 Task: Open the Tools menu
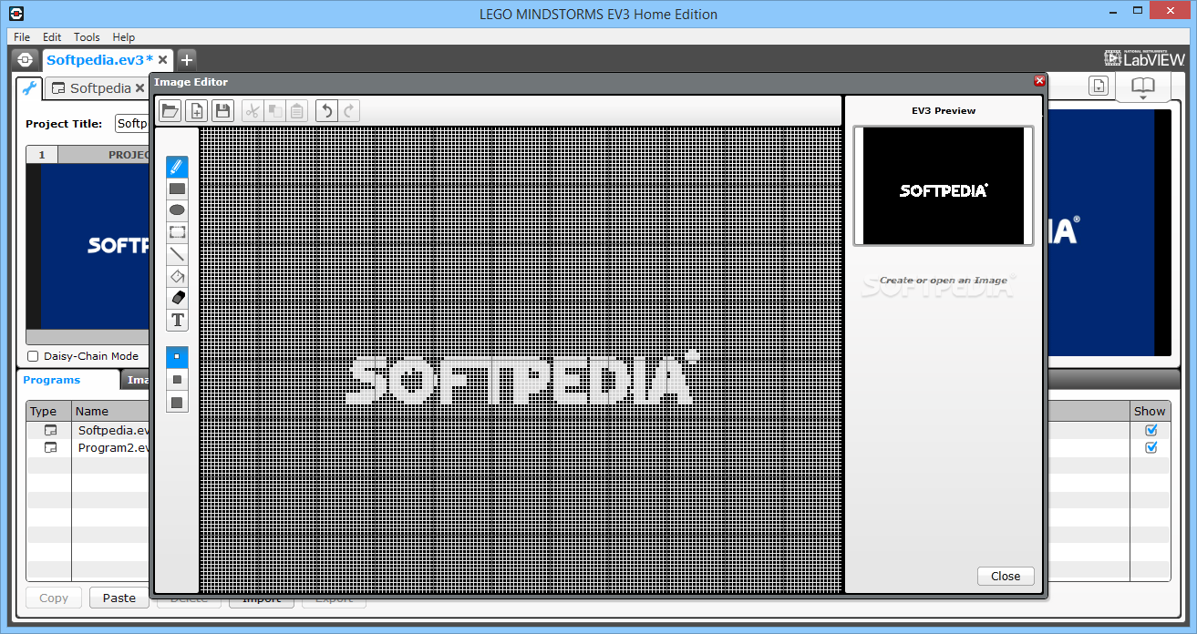coord(87,37)
